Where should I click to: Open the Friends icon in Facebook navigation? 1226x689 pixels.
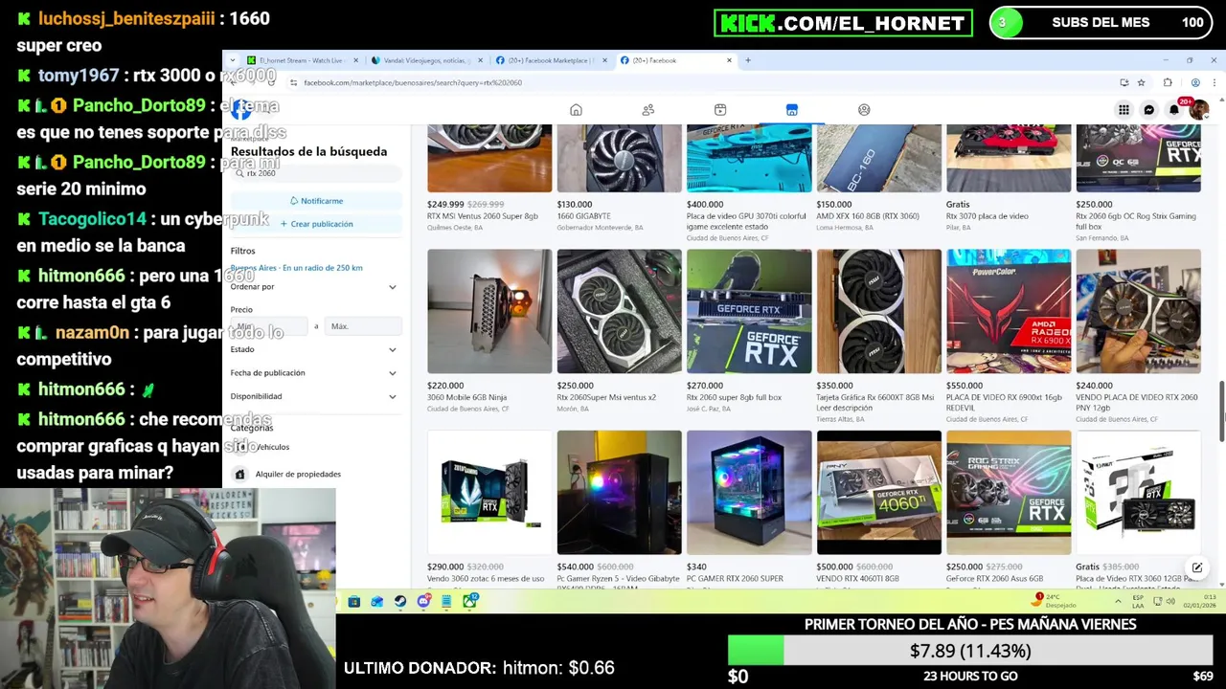point(648,110)
